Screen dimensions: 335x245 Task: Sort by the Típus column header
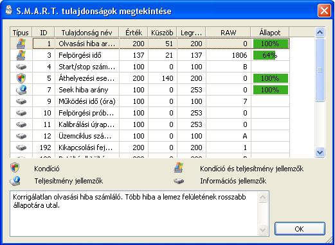coord(21,33)
